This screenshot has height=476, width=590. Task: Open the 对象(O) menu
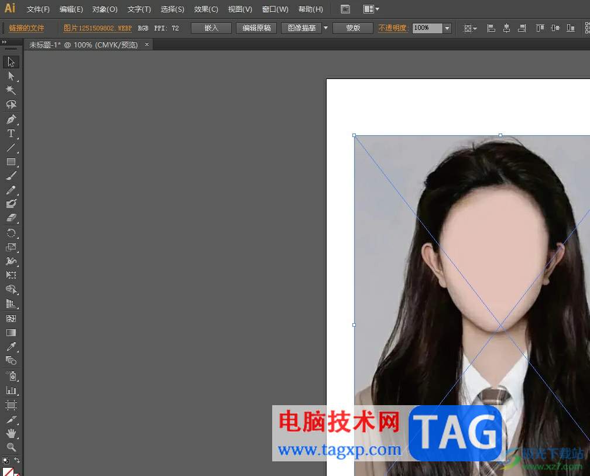pyautogui.click(x=105, y=9)
